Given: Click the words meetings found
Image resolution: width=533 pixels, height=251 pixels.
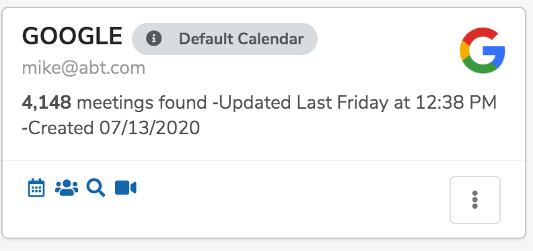Looking at the screenshot, I should coord(142,103).
